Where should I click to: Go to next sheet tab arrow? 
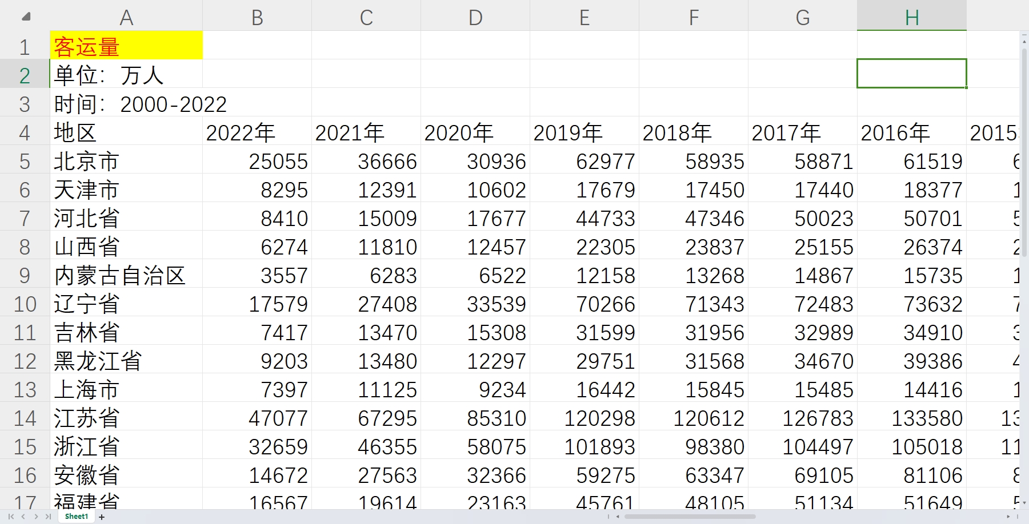click(x=36, y=517)
